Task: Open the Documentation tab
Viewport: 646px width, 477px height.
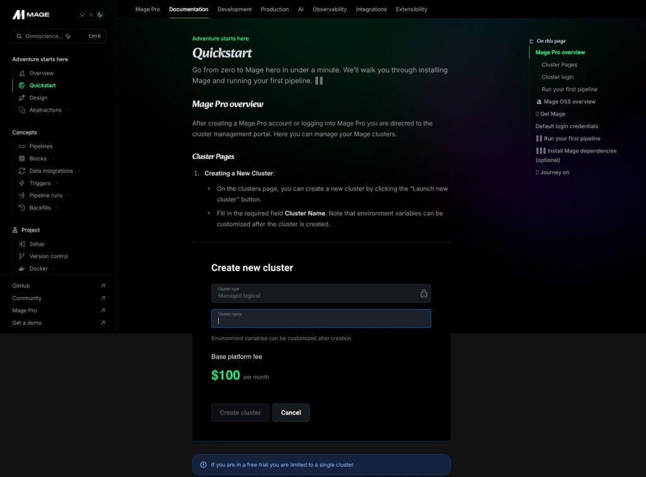Action: click(x=189, y=9)
